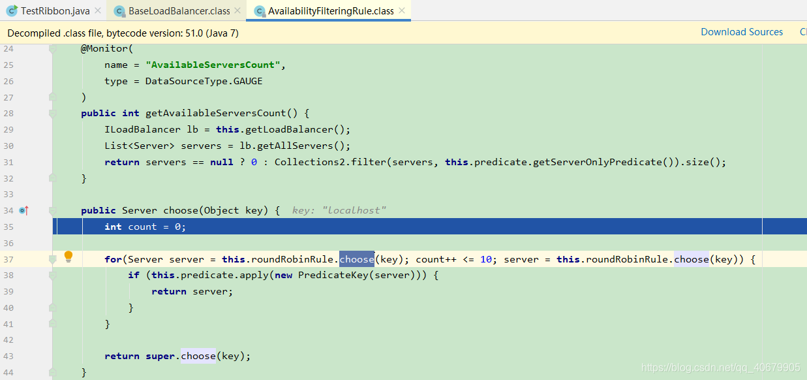Click the second highlighted 'choose' on line 37
The height and width of the screenshot is (380, 807).
tap(692, 259)
